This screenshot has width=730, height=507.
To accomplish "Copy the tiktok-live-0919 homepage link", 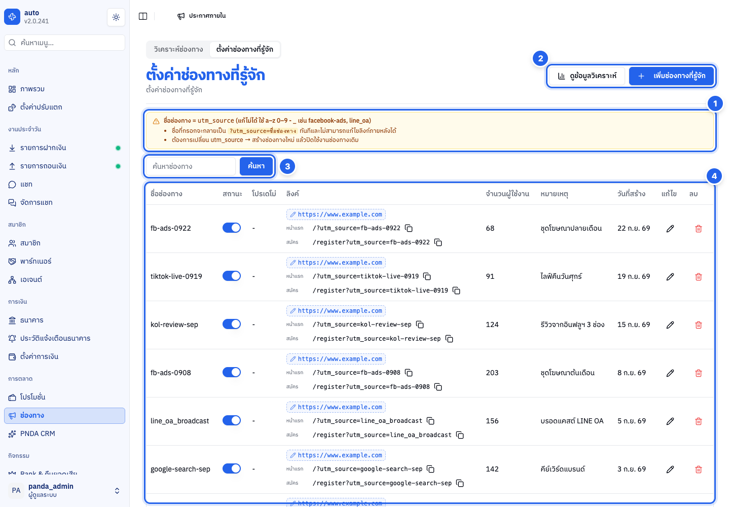I will coord(427,276).
